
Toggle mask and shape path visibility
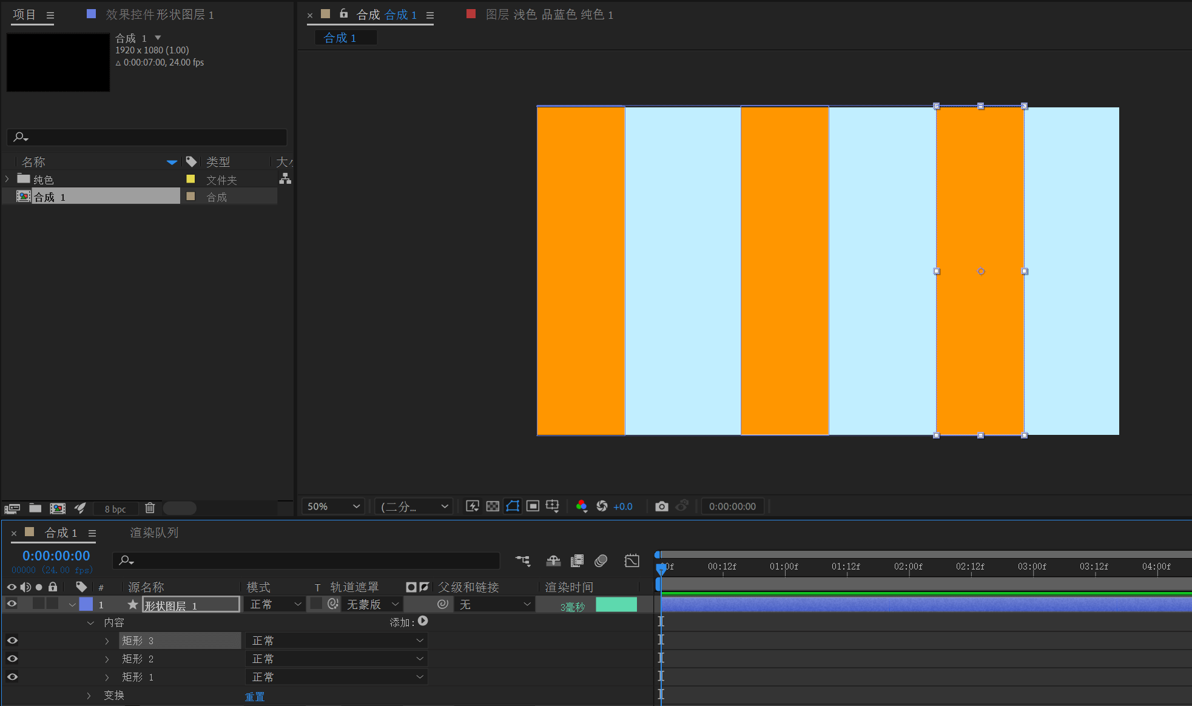[513, 506]
